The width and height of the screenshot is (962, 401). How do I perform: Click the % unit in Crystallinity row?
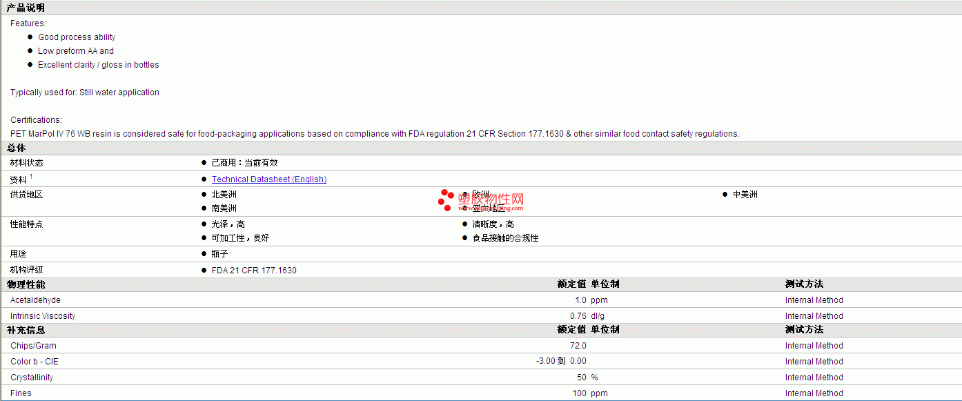tap(594, 378)
